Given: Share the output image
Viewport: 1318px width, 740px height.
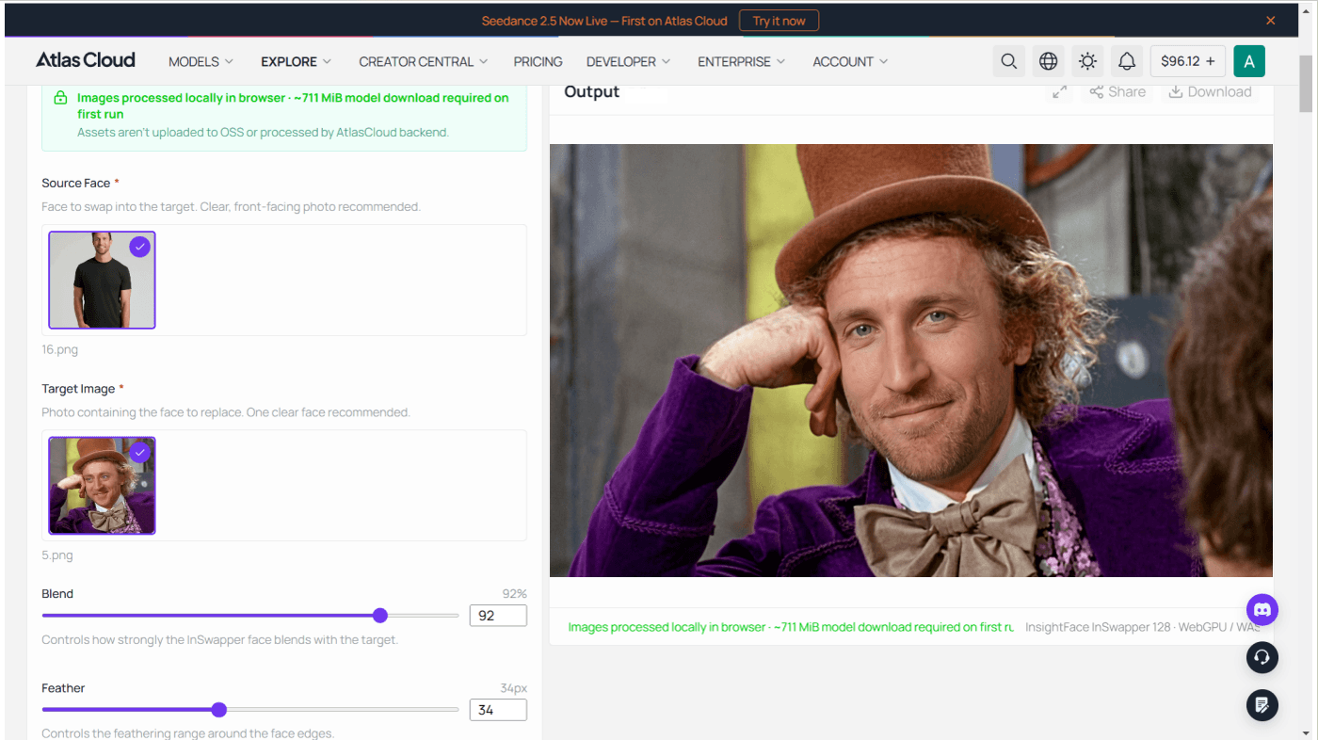Looking at the screenshot, I should point(1117,91).
